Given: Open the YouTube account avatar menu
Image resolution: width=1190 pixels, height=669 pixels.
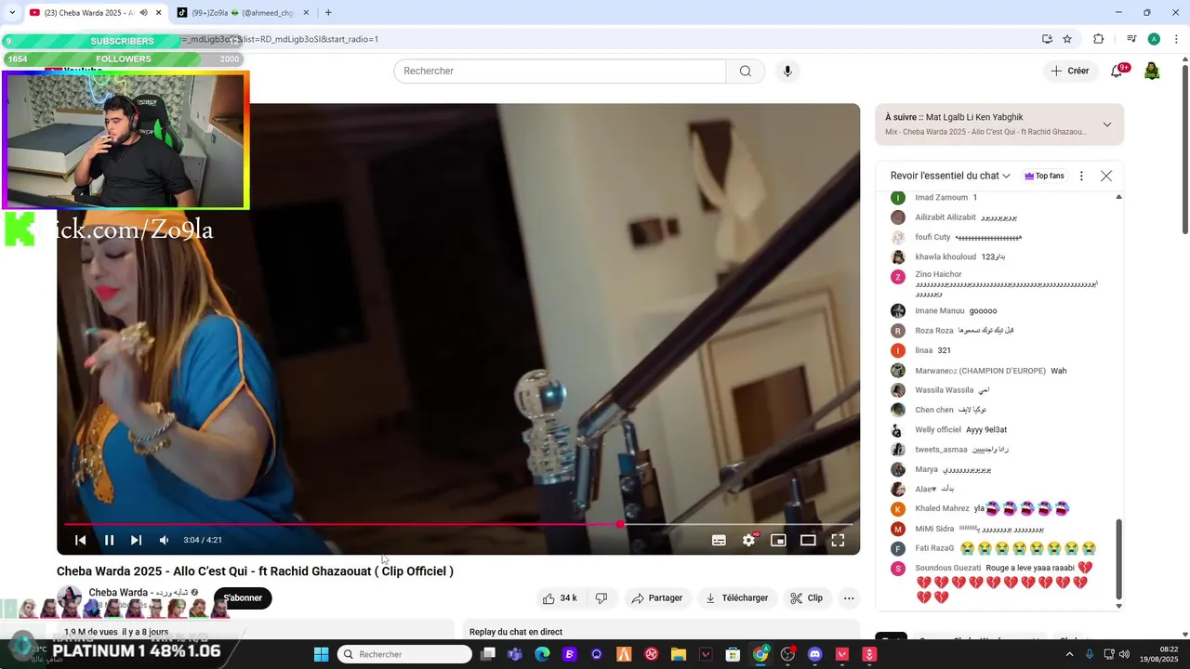Looking at the screenshot, I should click(x=1152, y=71).
